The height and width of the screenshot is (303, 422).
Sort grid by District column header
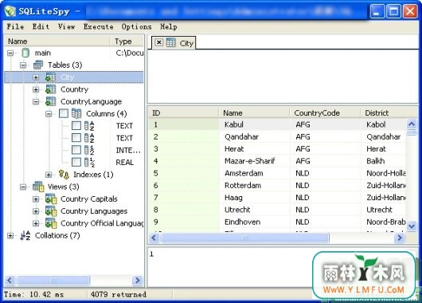pos(389,112)
